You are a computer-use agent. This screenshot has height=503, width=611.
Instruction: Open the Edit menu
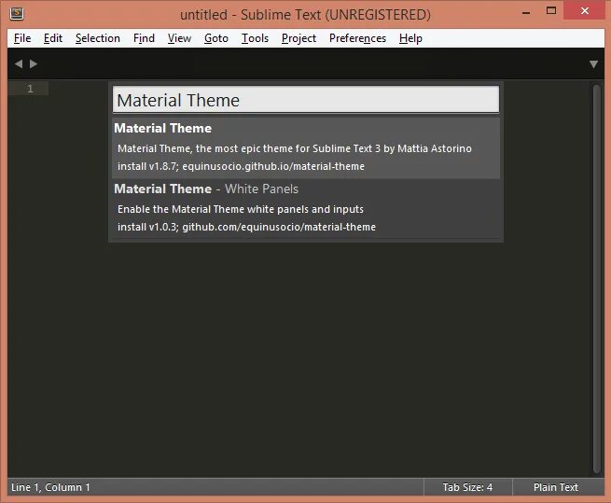[53, 38]
